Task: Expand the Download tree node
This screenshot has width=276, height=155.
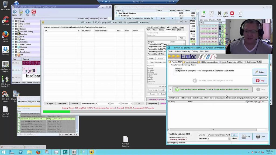Action: (x=13, y=34)
